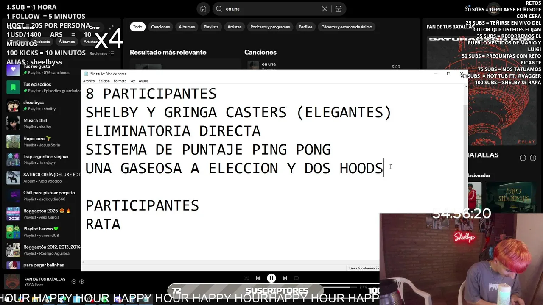Click Línea 6, columna 35 status text
The height and width of the screenshot is (305, 543).
pos(364,268)
